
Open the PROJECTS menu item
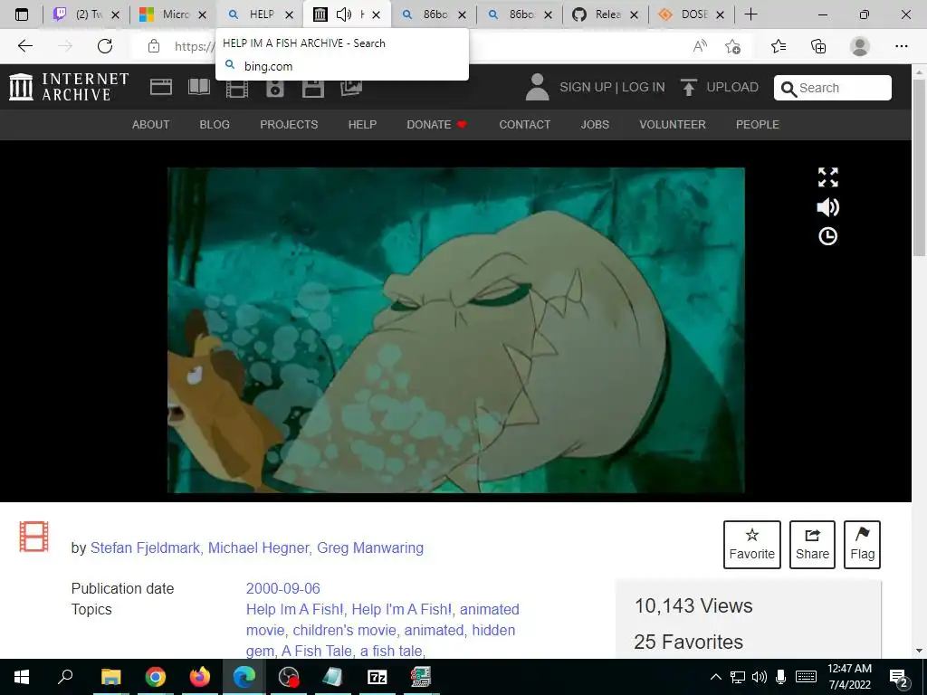coord(289,125)
